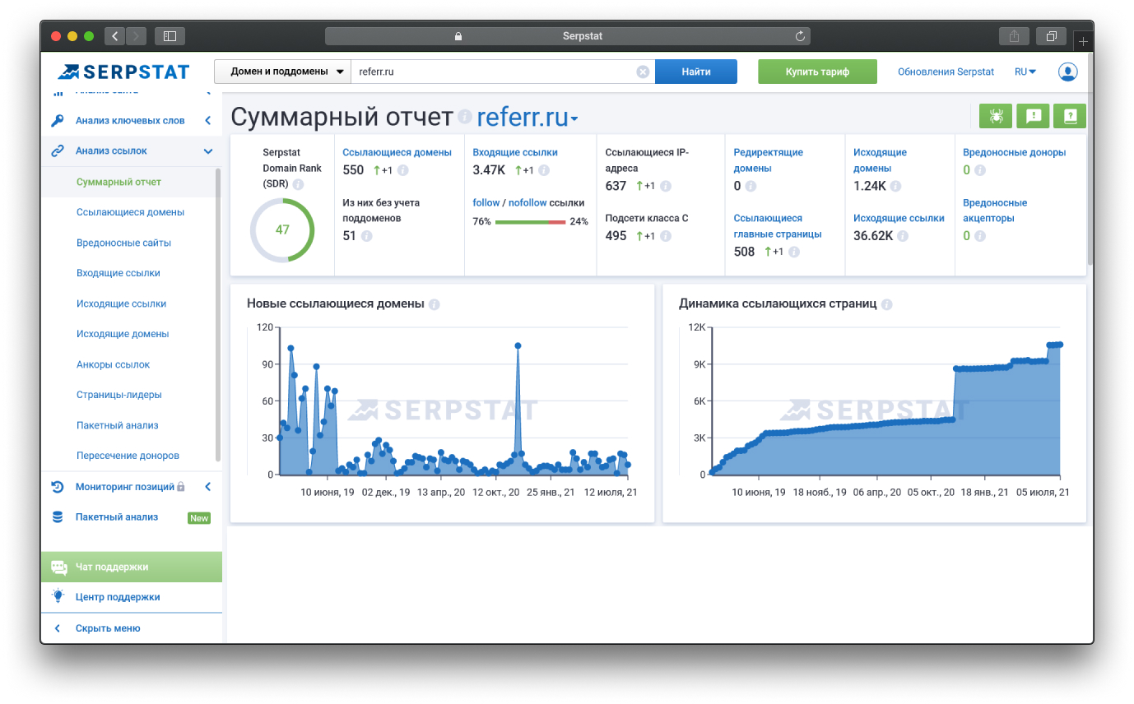Screen dimensions: 1134x704
Task: Select Суммарный отчет in sidebar
Action: (119, 182)
